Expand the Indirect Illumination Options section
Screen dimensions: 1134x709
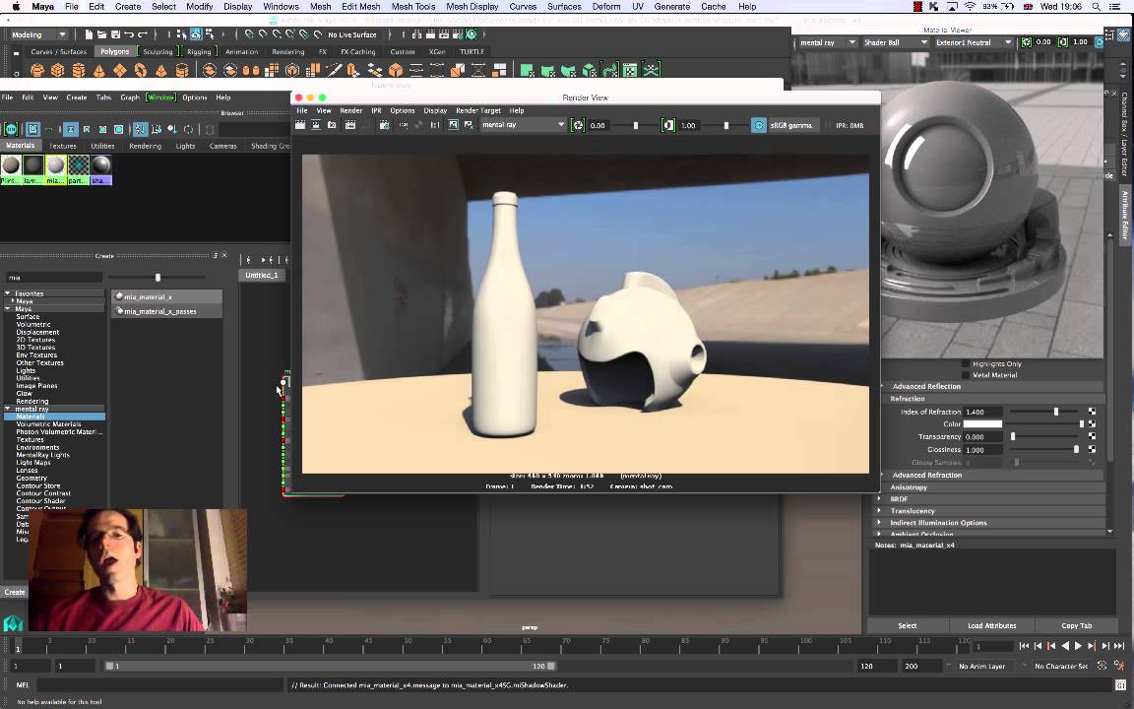tap(938, 522)
